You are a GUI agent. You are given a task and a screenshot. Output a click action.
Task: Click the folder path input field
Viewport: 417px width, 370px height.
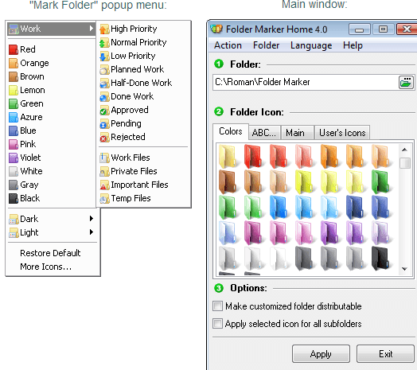[x=306, y=82]
